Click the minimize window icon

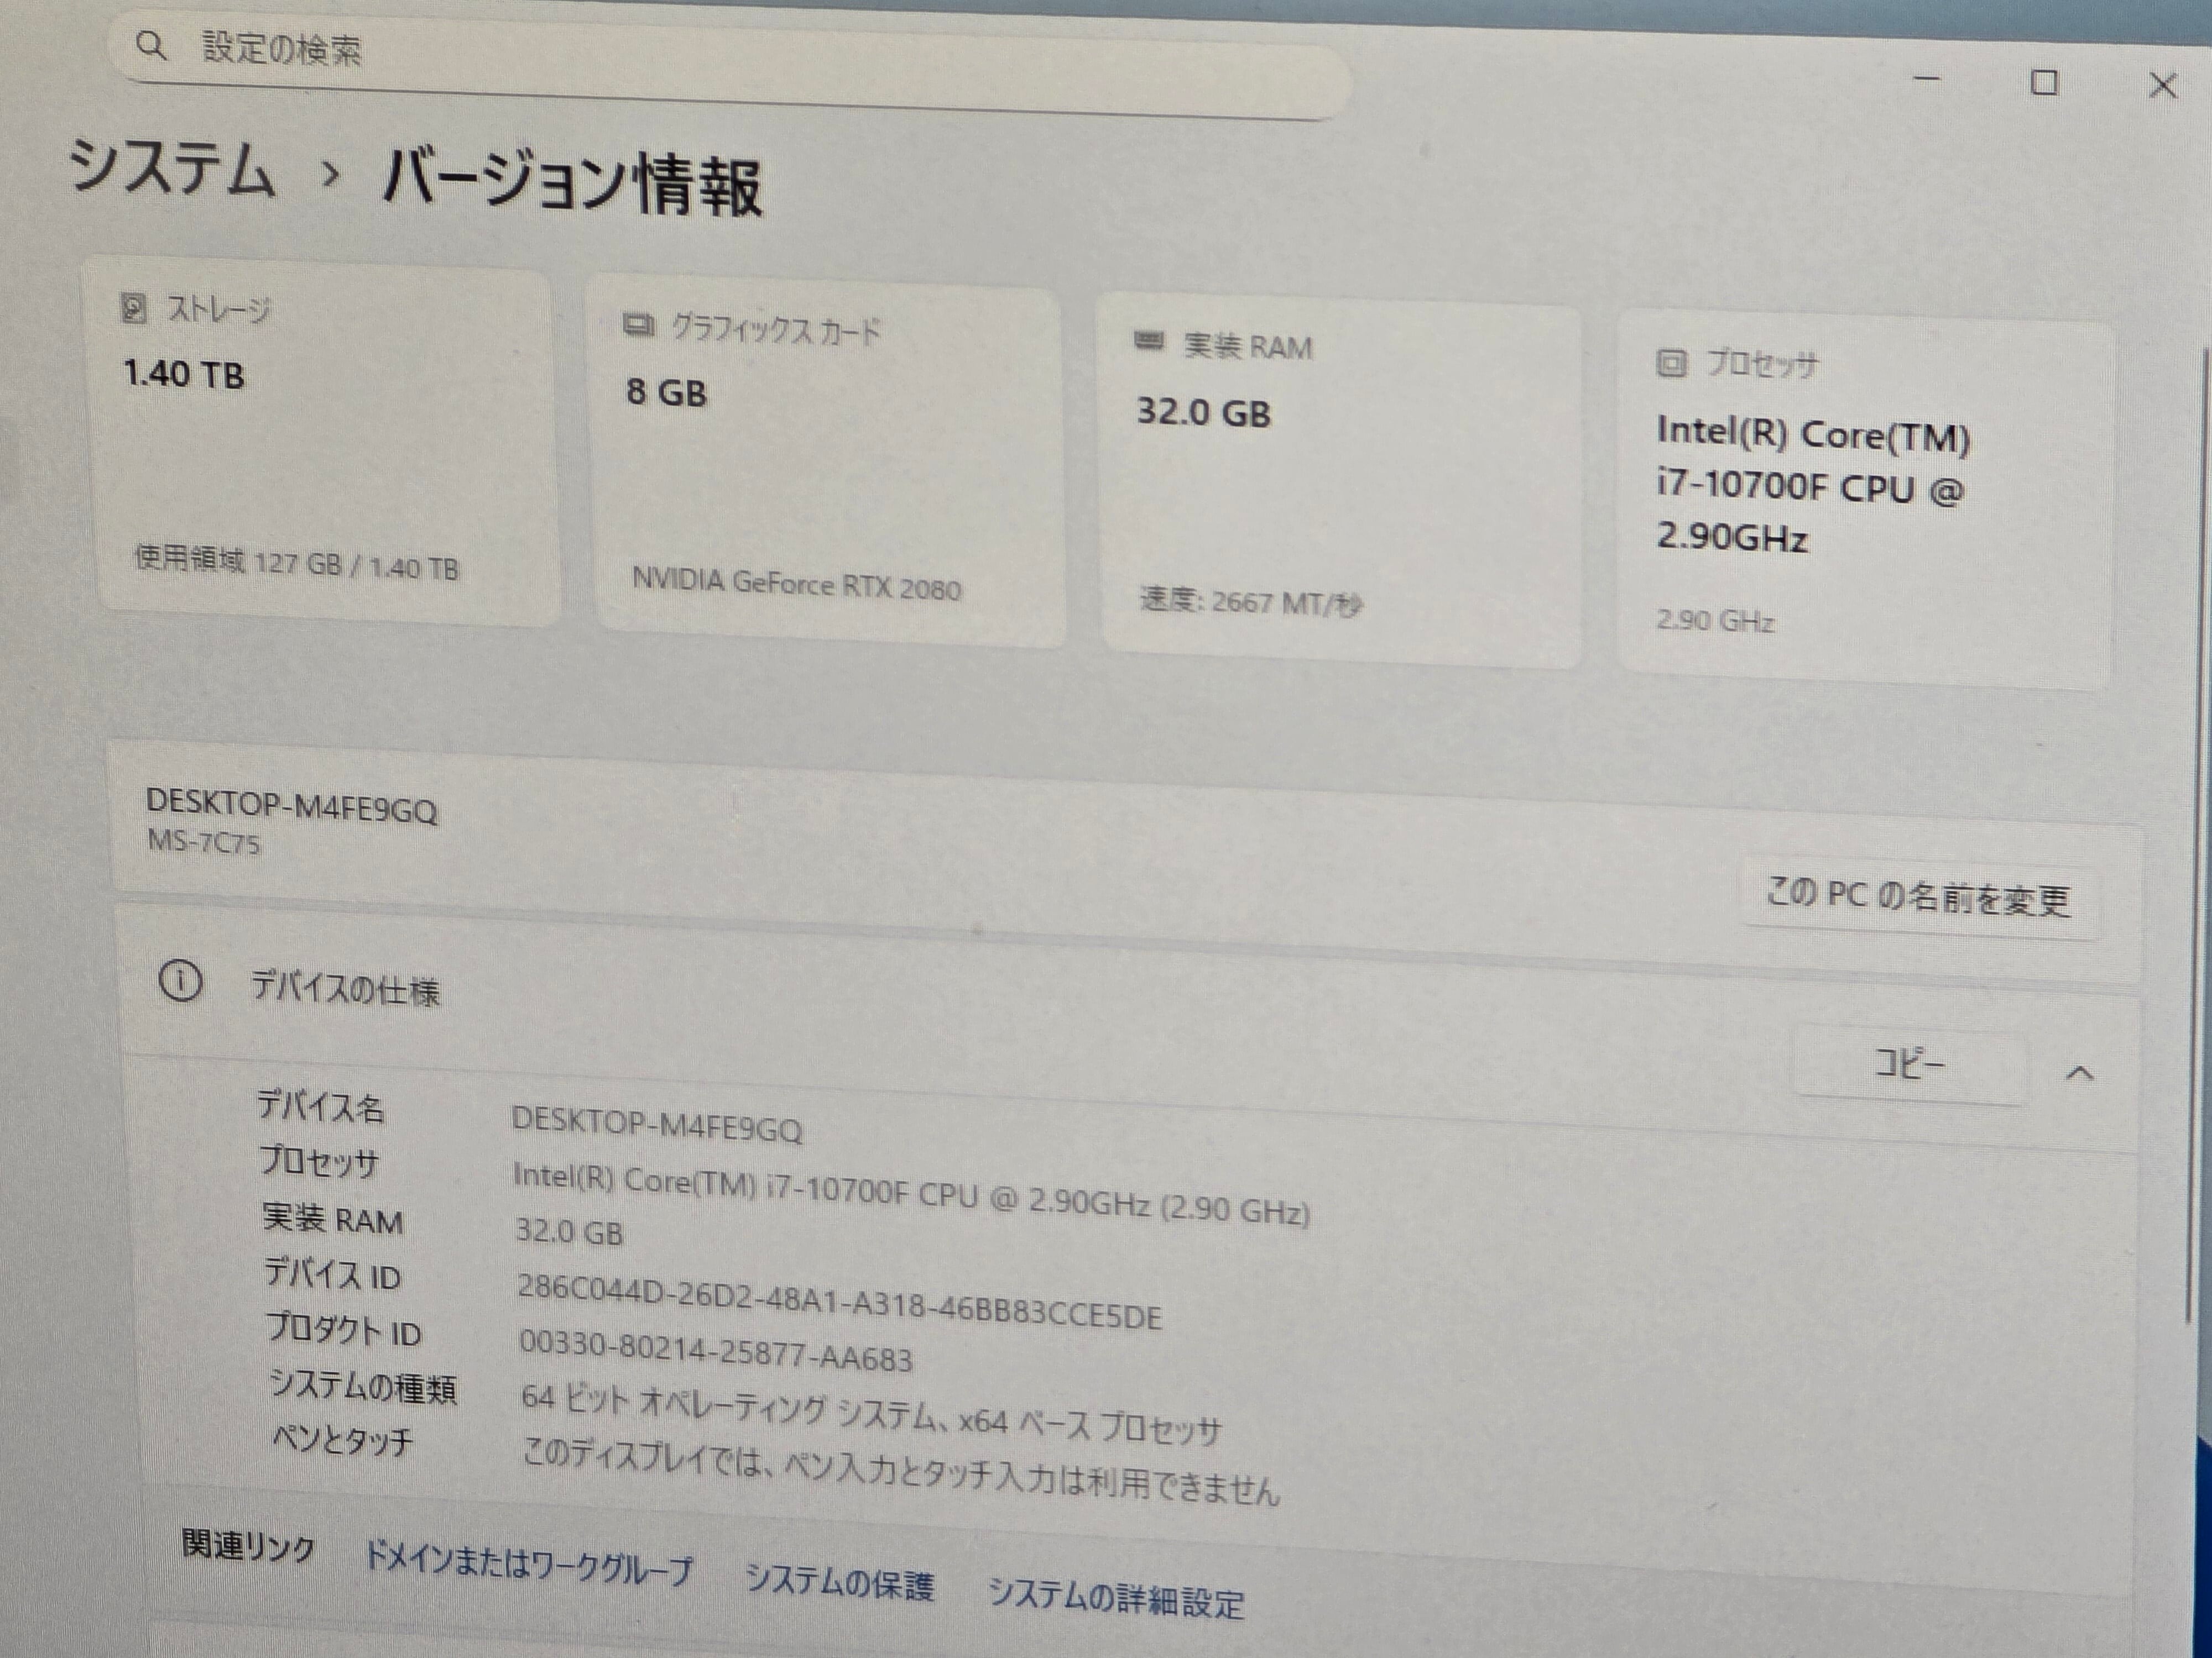coord(1927,79)
